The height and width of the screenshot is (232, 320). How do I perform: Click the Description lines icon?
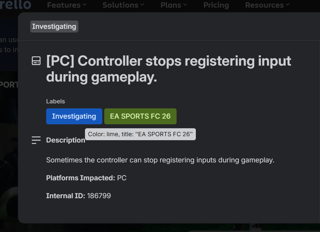(x=36, y=140)
